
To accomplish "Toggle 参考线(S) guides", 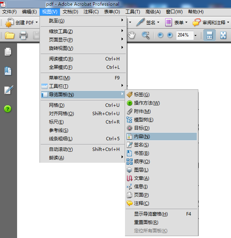I will coord(83,130).
